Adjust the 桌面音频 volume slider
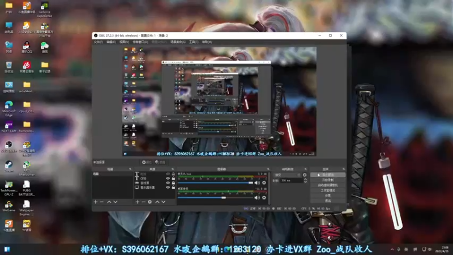Viewport: 453px width, 255px height. (216, 198)
